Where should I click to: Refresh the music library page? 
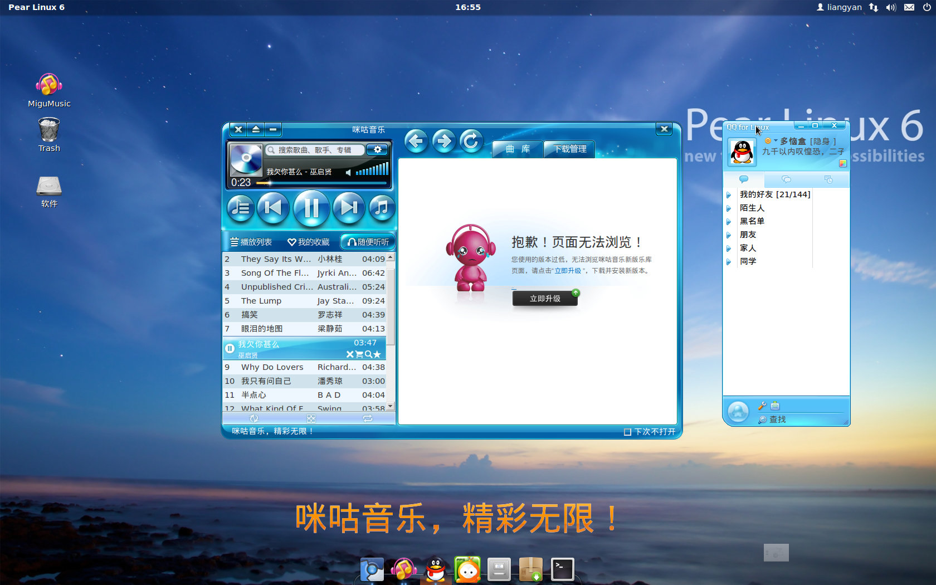pyautogui.click(x=471, y=141)
